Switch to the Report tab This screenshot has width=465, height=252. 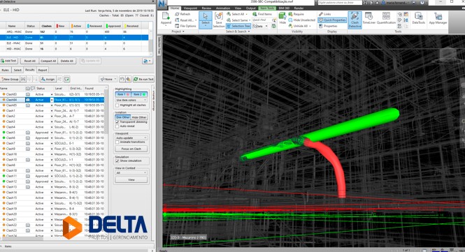coord(43,70)
